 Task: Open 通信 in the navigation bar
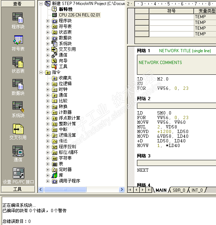[x=18, y=154]
